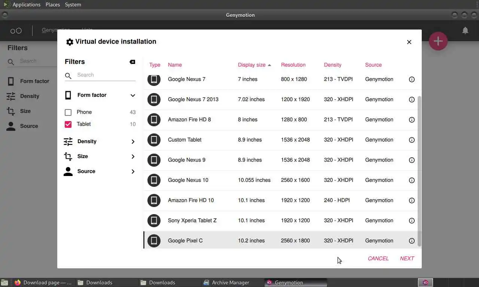Click the NEXT button
This screenshot has width=479, height=287.
click(x=407, y=258)
